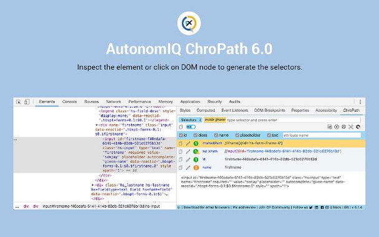Uncheck the placeholder attribute checkbox
The image size is (379, 237).
coord(237,135)
